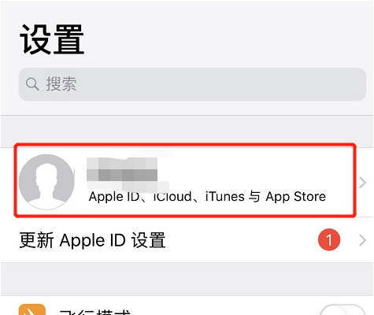
Task: Tap the gray profile avatar silhouette
Action: tap(46, 182)
